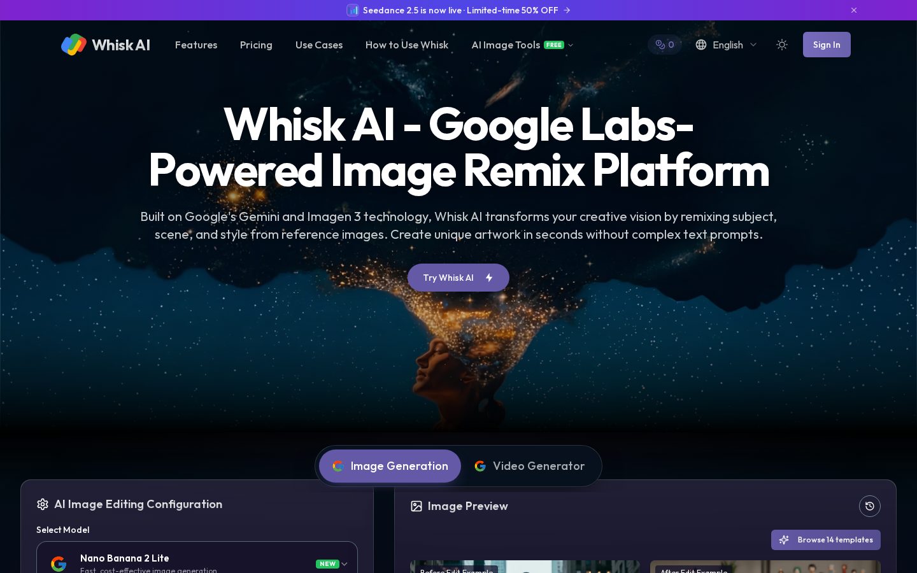Dismiss the top promo banner

854,10
